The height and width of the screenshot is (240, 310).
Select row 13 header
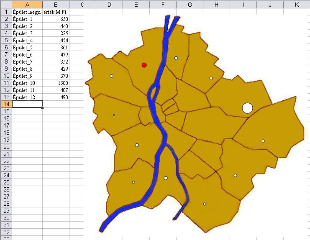click(6, 97)
